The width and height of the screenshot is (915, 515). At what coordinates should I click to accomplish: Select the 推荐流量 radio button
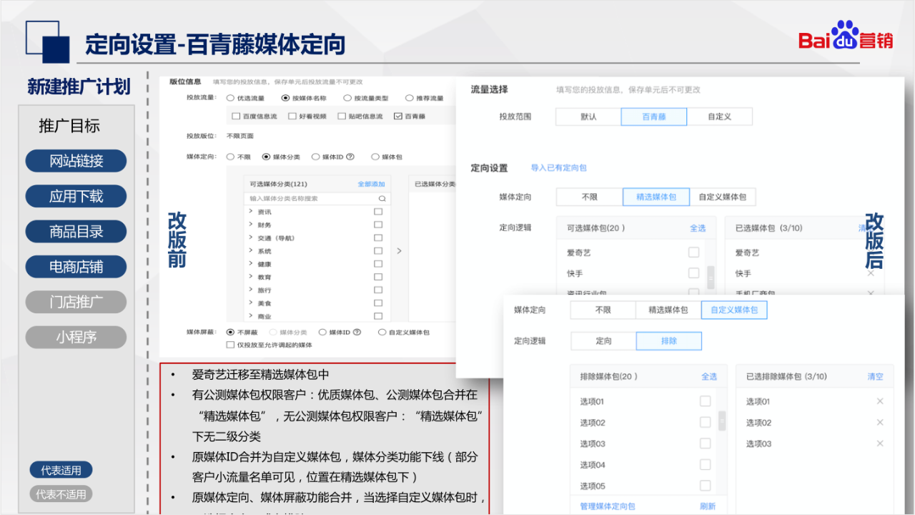[410, 98]
